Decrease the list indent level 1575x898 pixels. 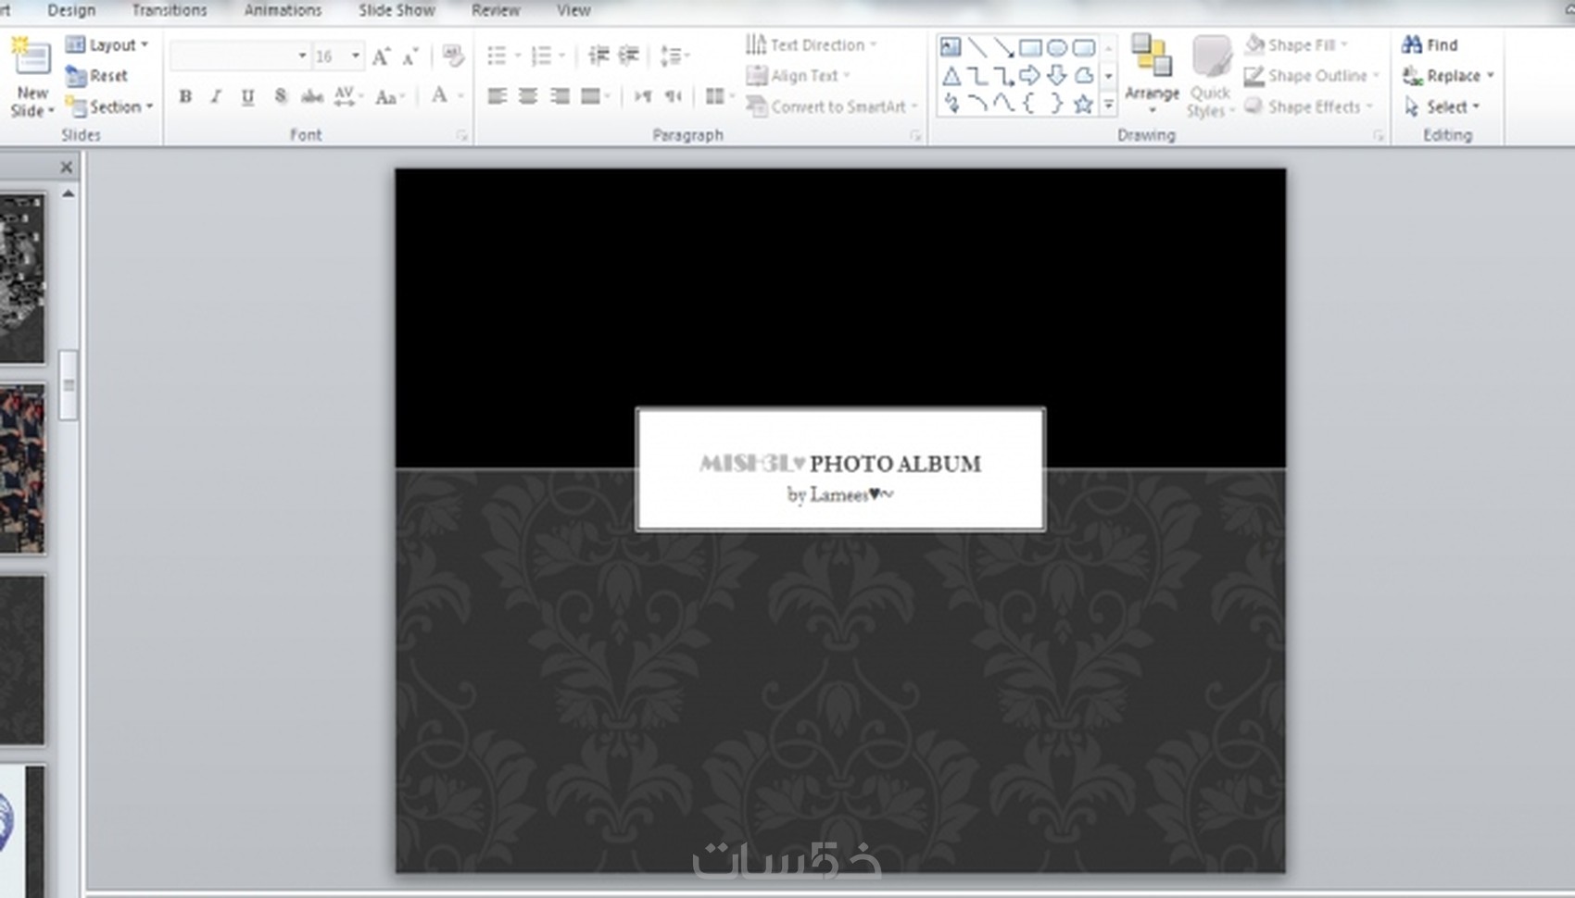[x=598, y=56]
